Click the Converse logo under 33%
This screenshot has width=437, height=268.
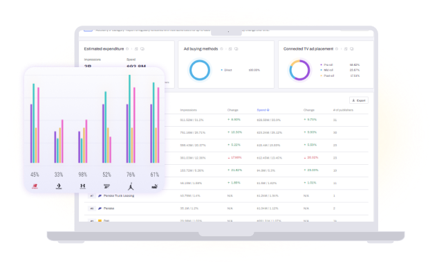click(59, 186)
